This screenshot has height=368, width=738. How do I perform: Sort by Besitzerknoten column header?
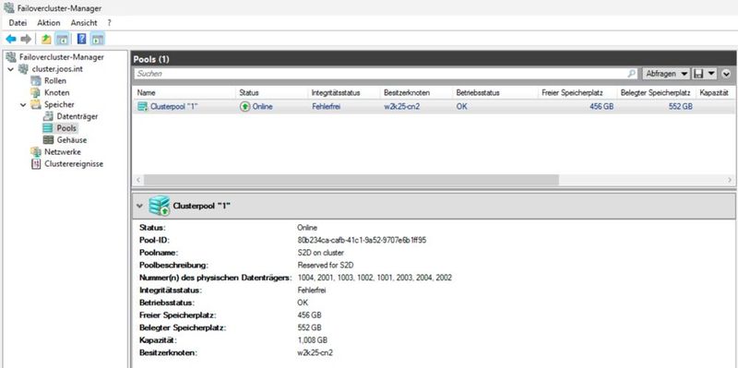pos(416,93)
